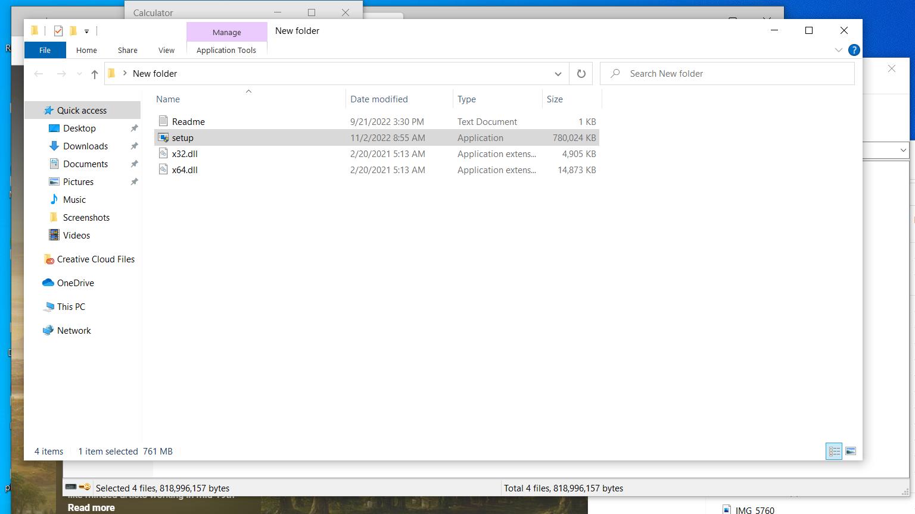915x514 pixels.
Task: Select the x64.dll file
Action: [185, 170]
